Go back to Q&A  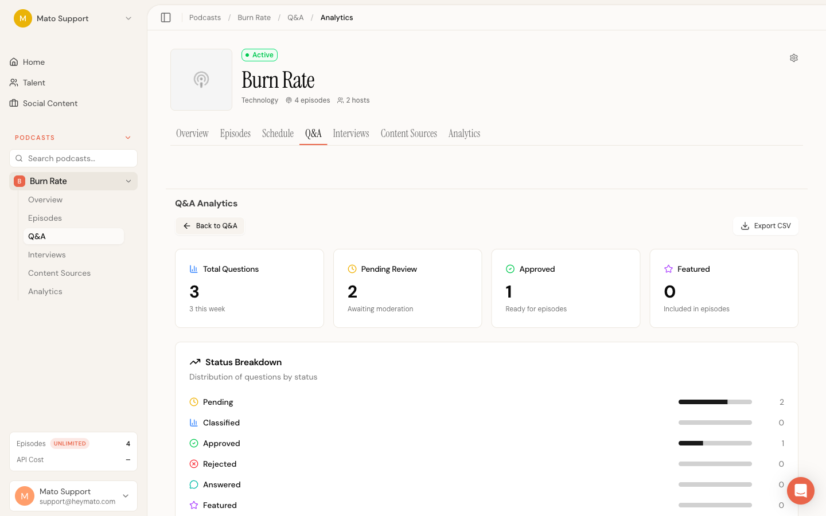(x=210, y=226)
